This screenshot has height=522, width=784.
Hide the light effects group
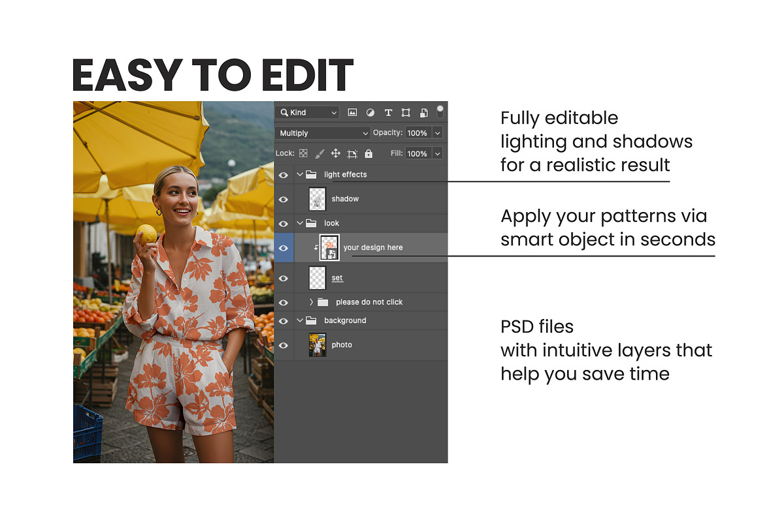[284, 175]
